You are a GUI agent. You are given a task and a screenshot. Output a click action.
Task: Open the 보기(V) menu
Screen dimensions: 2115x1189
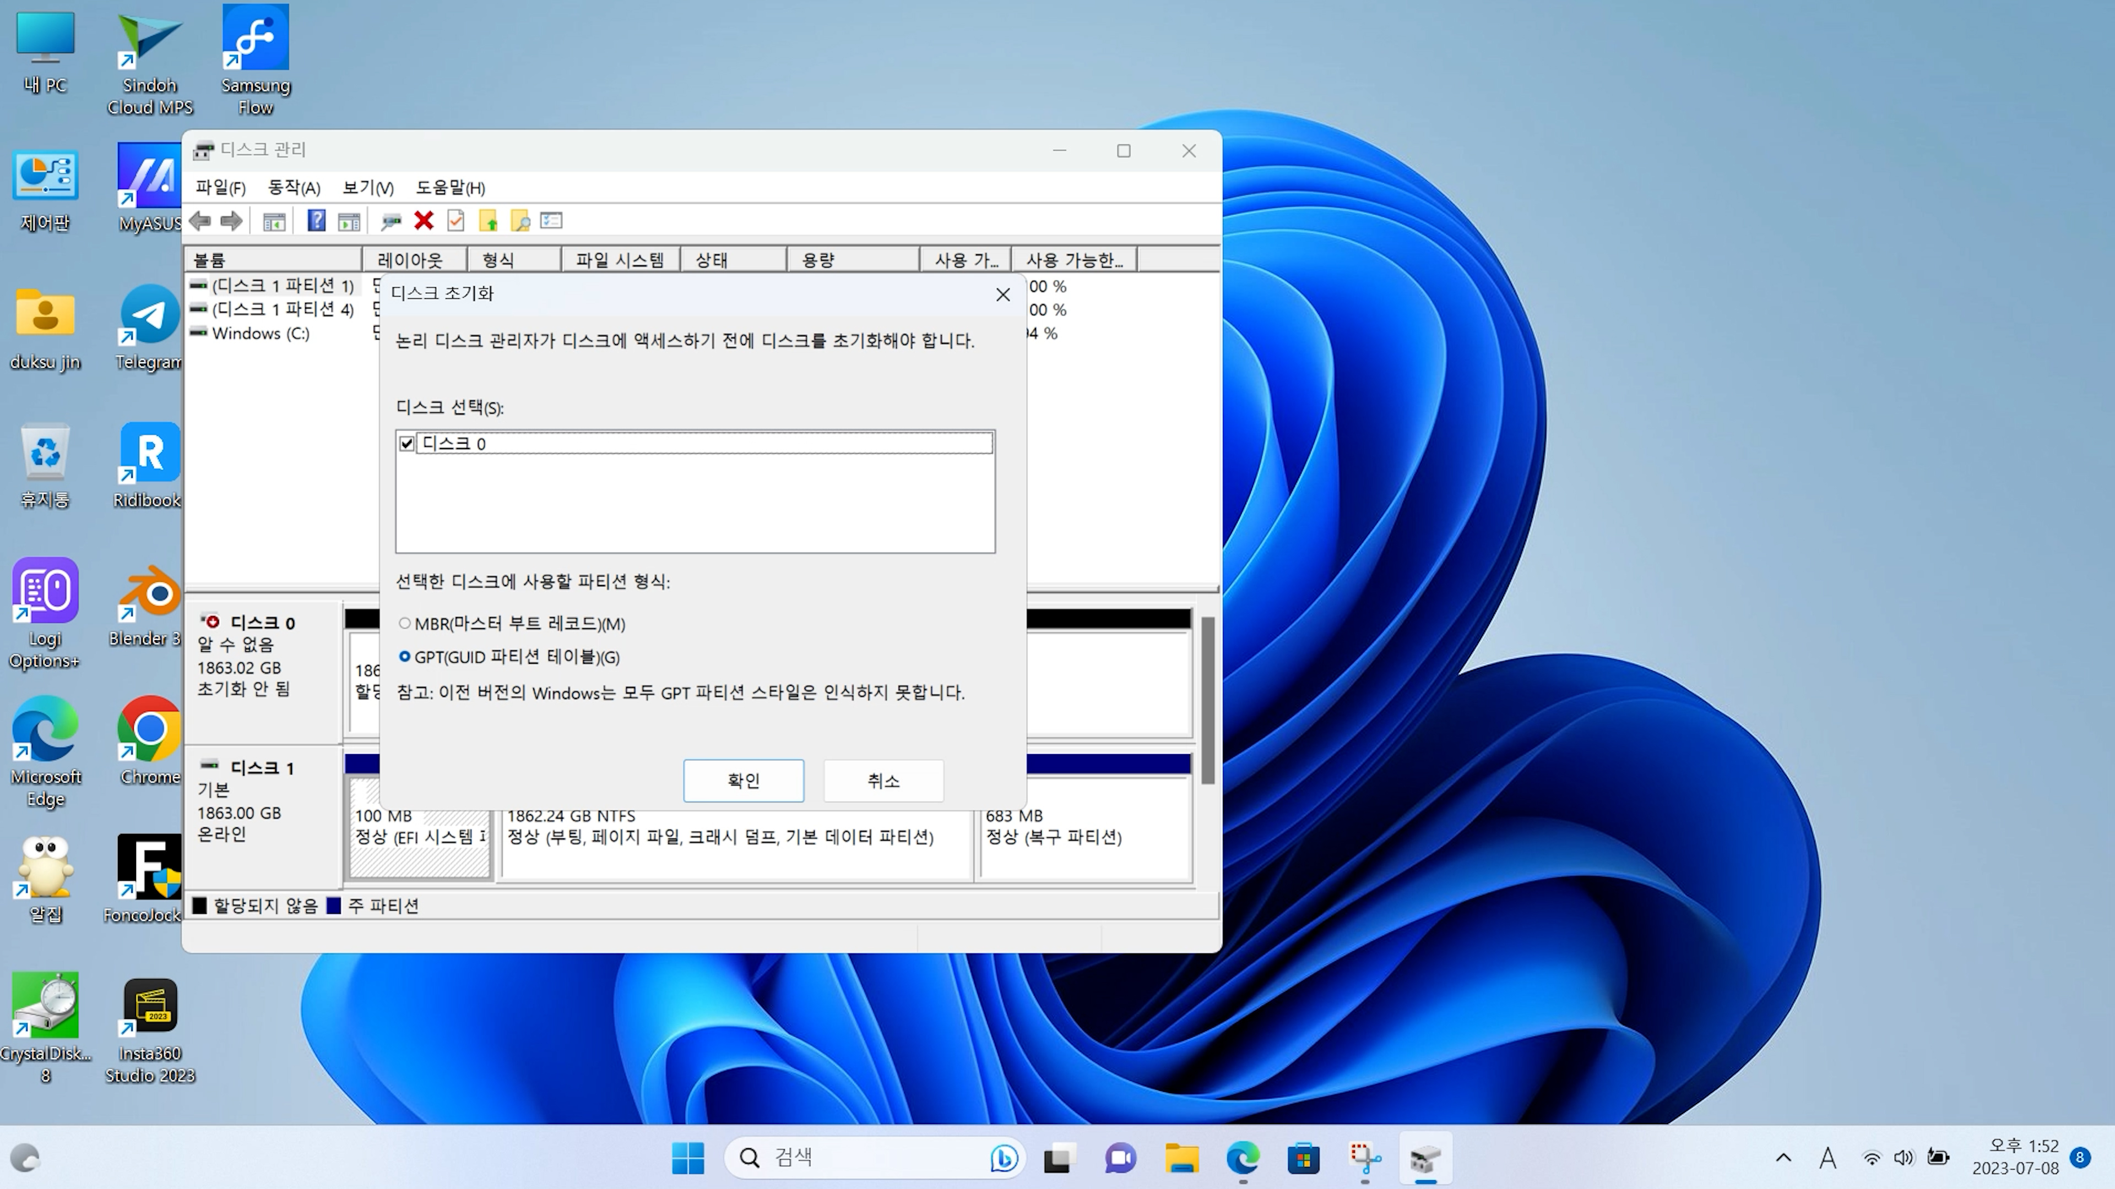coord(368,188)
